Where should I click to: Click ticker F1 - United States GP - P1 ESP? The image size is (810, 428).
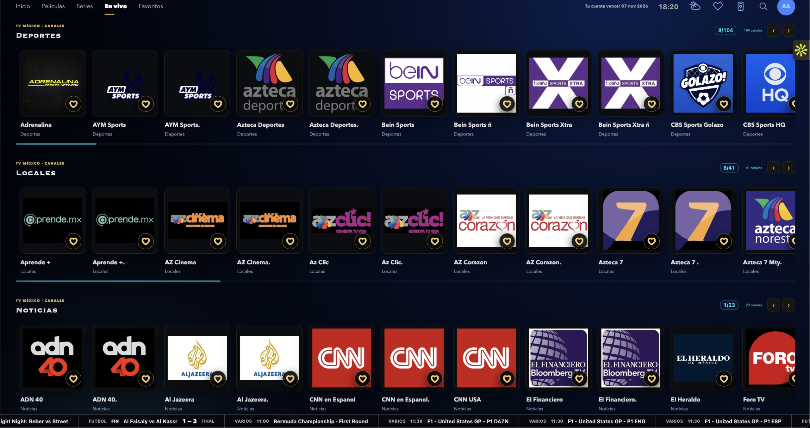(x=723, y=421)
